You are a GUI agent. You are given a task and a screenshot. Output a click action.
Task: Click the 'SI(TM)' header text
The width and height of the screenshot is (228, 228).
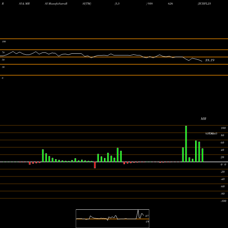[x=87, y=4]
